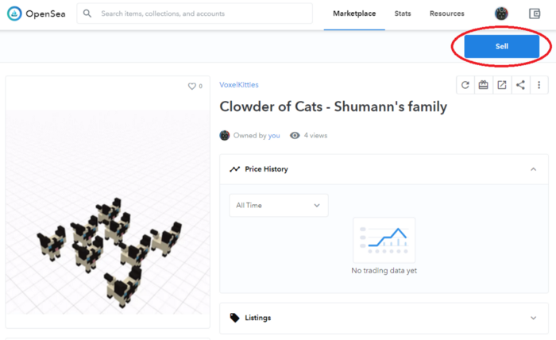Screen dimensions: 556x340
Task: Click the OpenSea logo
Action: pyautogui.click(x=37, y=14)
